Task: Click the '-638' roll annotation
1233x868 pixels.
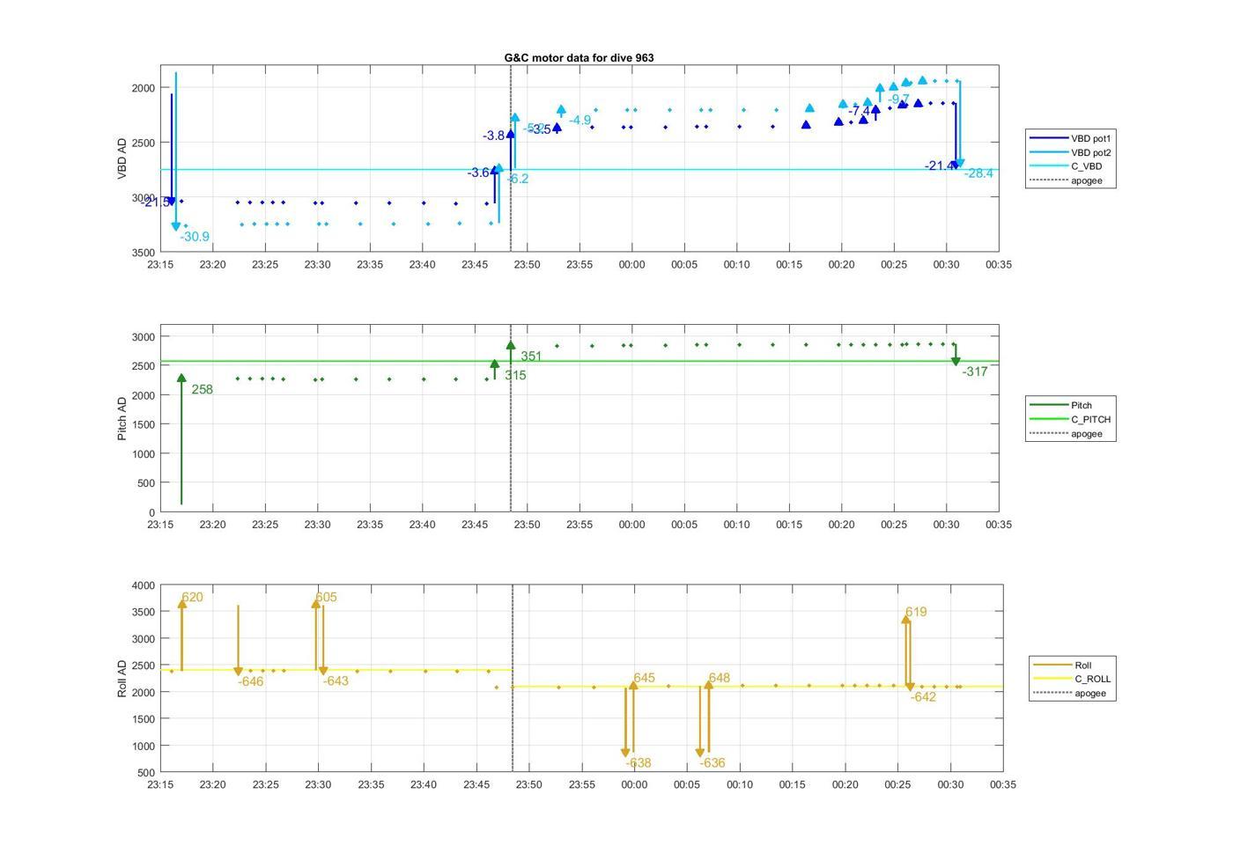Action: 639,763
